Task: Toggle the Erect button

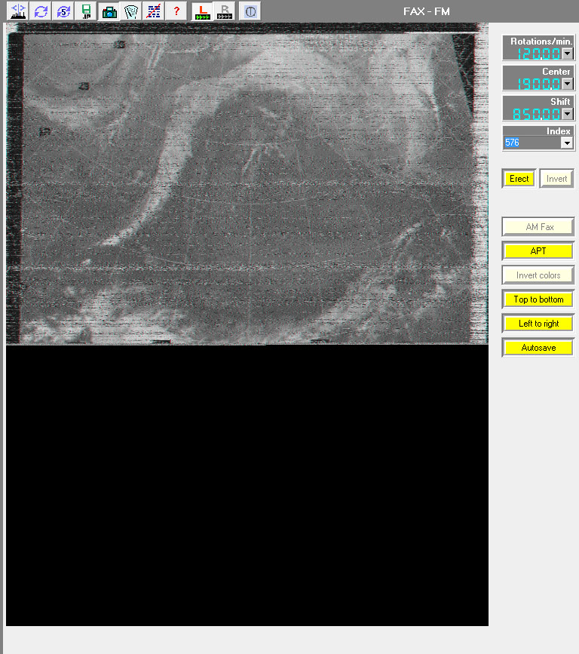Action: point(519,179)
